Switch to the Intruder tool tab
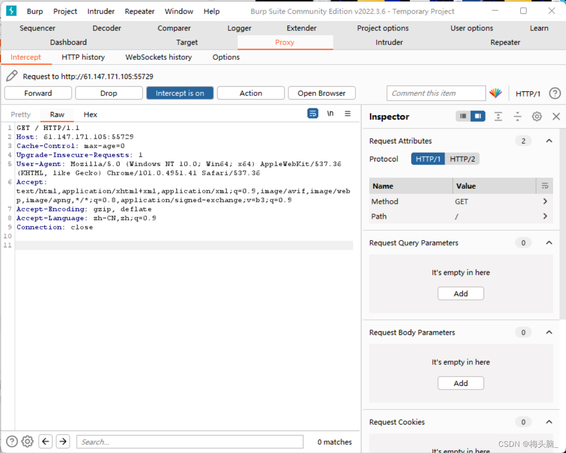 (x=389, y=42)
